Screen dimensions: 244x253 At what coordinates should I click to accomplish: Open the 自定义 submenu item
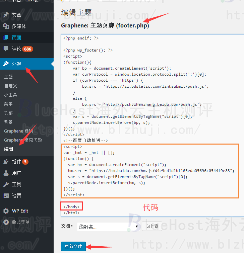[10, 86]
